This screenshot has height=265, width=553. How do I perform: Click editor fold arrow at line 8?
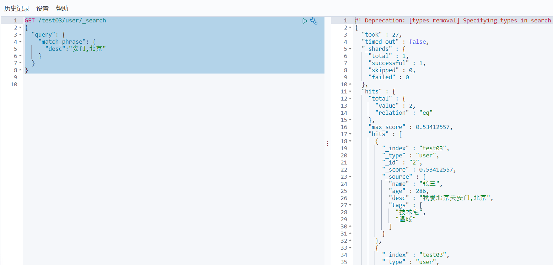21,70
